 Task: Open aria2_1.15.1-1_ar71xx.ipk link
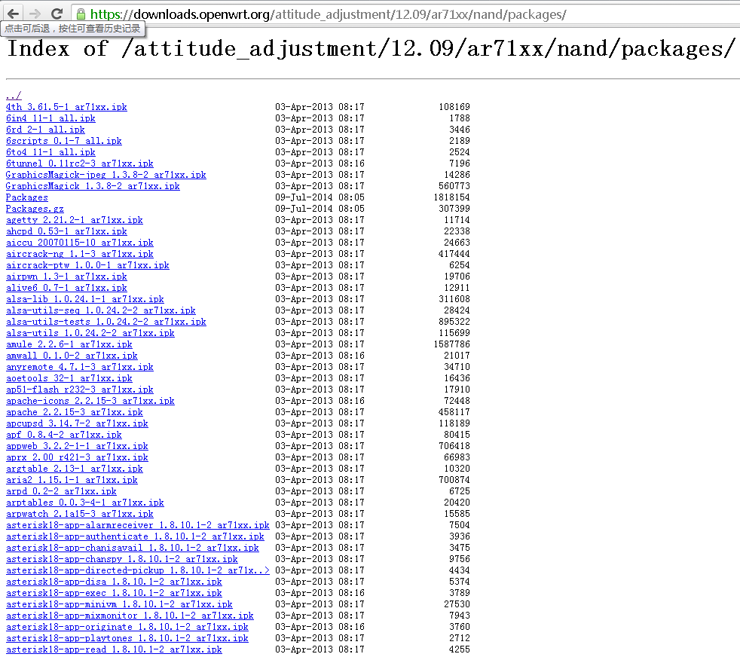click(x=72, y=481)
